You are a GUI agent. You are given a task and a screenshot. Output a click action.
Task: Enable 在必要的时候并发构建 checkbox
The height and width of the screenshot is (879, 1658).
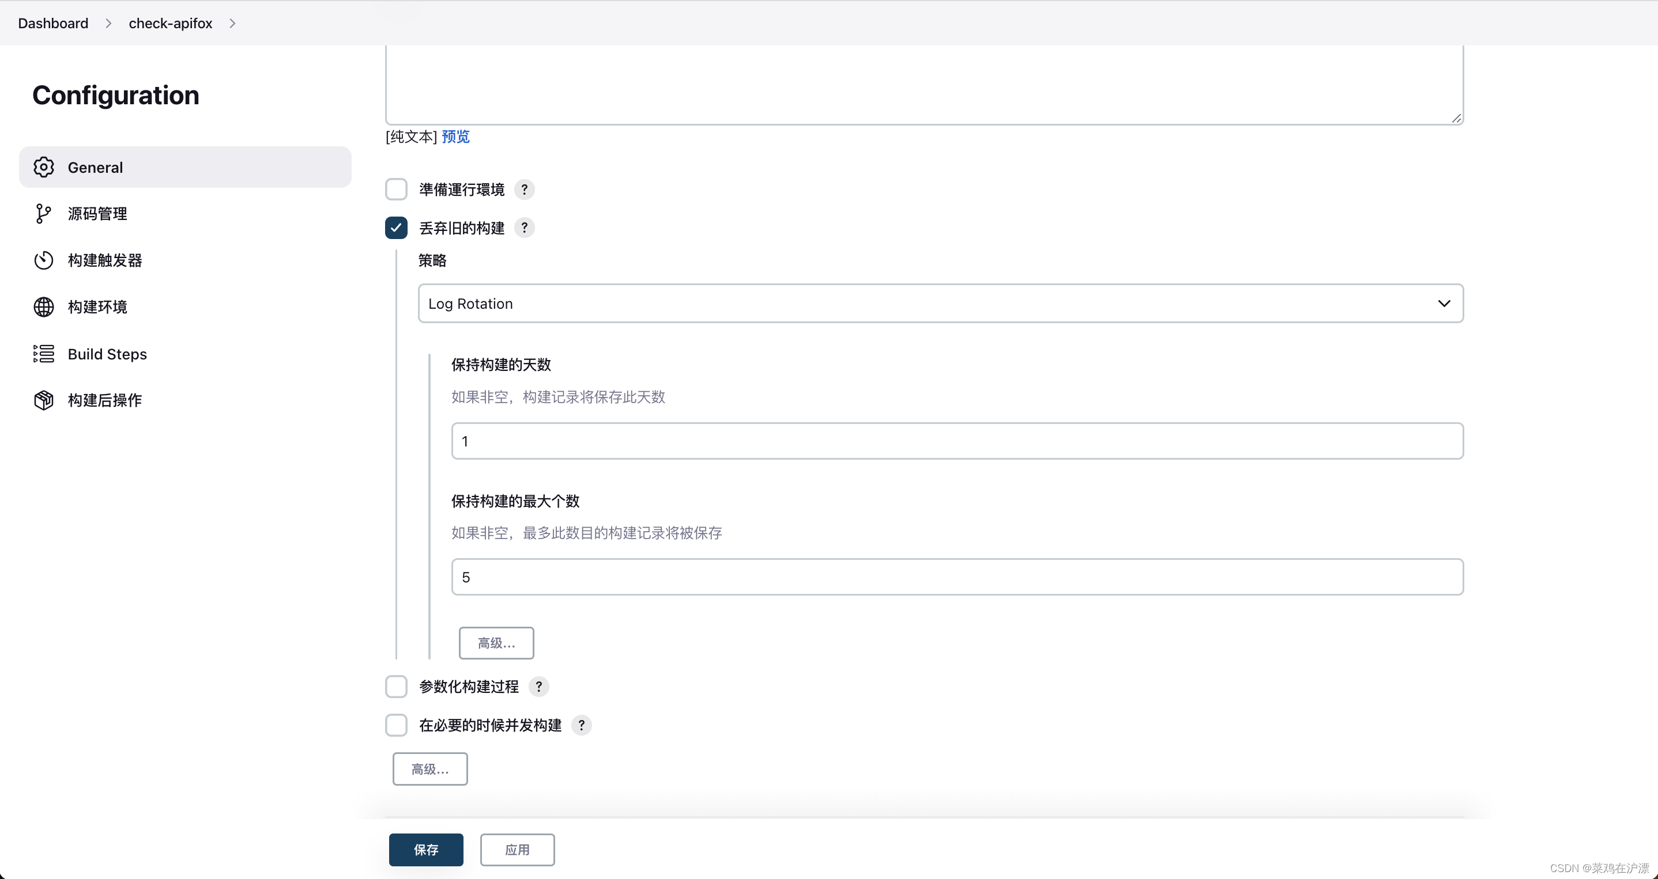397,725
